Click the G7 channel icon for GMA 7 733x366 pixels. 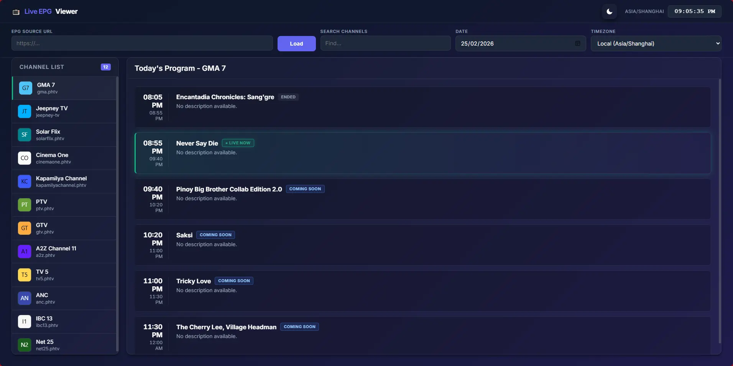tap(26, 88)
